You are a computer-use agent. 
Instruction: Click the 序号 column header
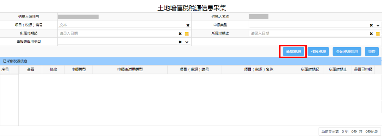click(x=5, y=69)
